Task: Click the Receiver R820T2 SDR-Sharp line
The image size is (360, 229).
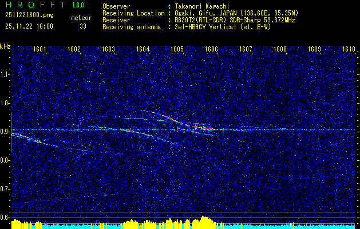Action: 235,20
